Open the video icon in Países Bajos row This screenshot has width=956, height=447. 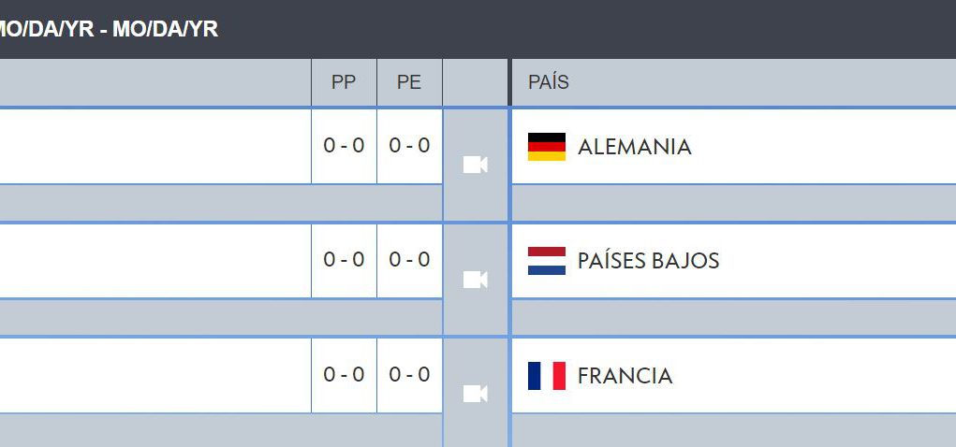pos(476,280)
